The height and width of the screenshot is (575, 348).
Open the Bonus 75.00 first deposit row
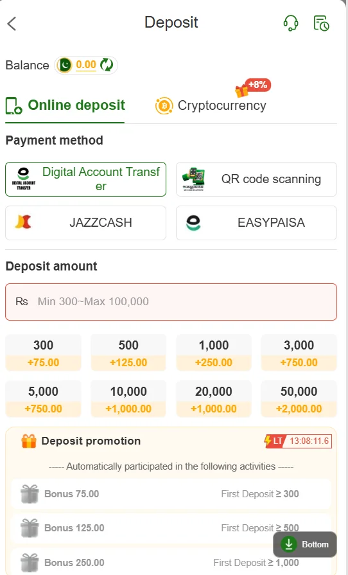171,494
